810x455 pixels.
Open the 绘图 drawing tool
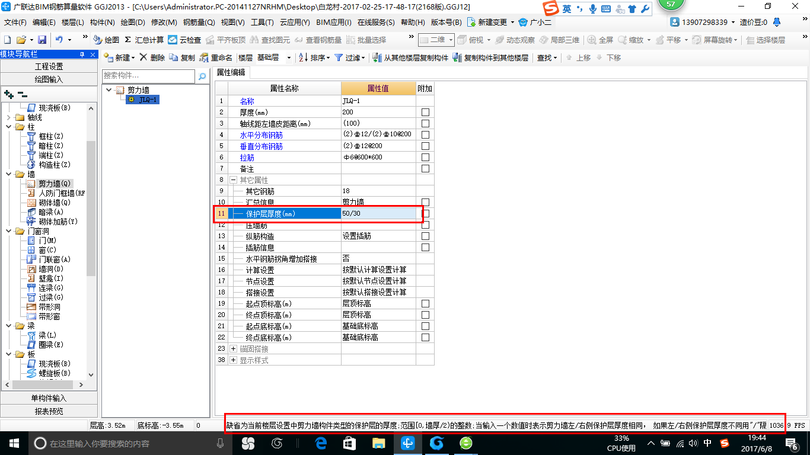tap(106, 40)
